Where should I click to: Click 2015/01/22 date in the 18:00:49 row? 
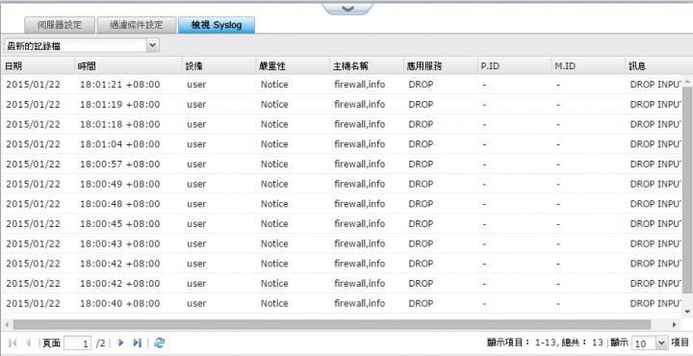pyautogui.click(x=33, y=184)
